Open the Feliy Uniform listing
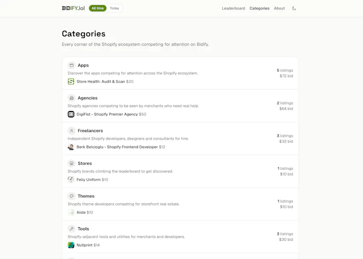The image size is (363, 259). pyautogui.click(x=93, y=180)
